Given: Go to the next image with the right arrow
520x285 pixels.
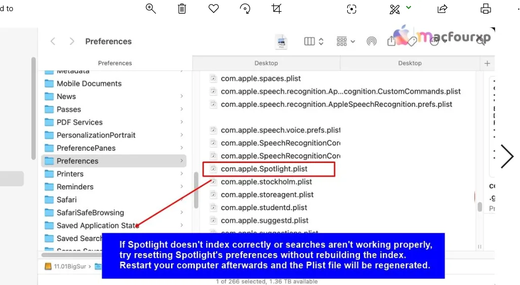Looking at the screenshot, I should coord(507,156).
